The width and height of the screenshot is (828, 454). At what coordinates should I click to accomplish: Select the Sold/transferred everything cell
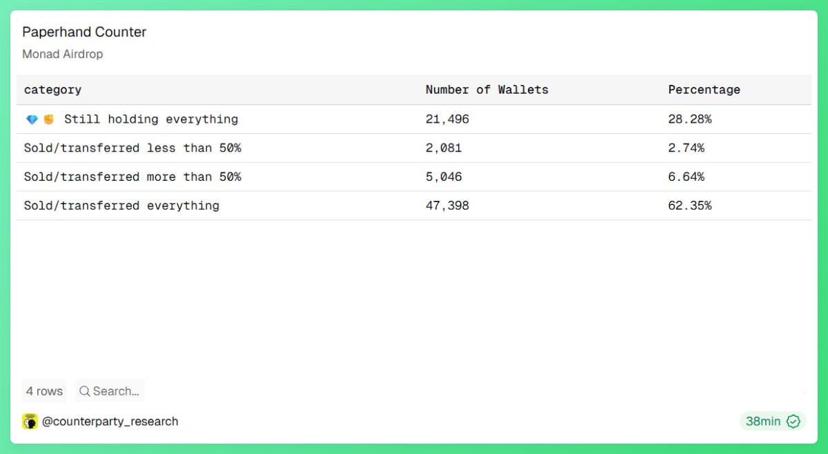(x=121, y=206)
